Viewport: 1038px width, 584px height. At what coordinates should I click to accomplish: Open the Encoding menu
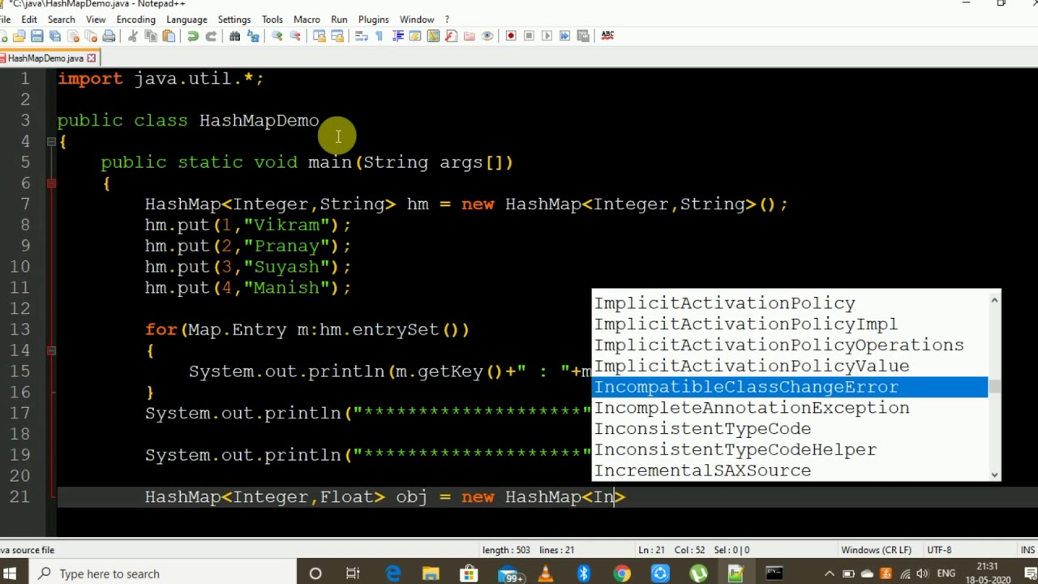coord(136,19)
